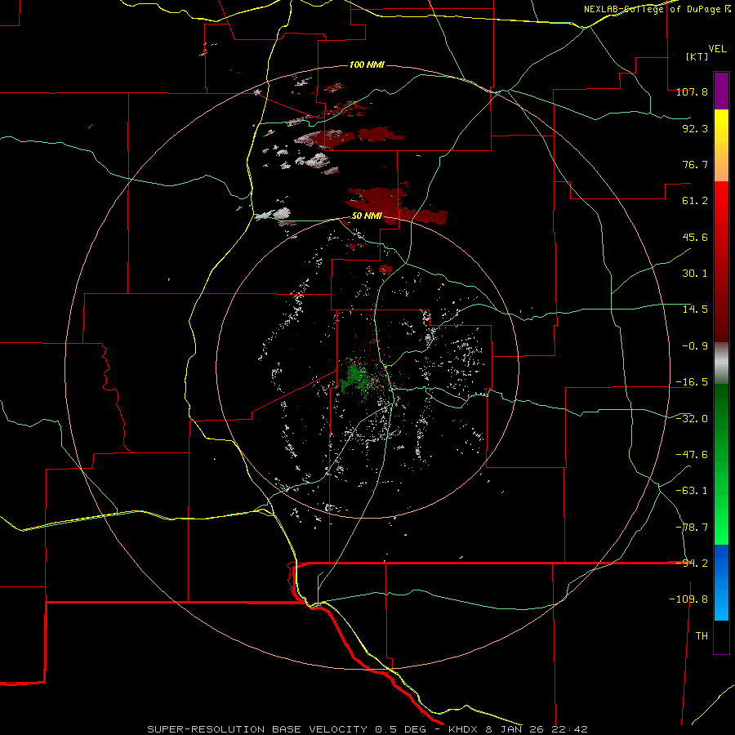Select the -78.7 legend value

click(x=692, y=528)
